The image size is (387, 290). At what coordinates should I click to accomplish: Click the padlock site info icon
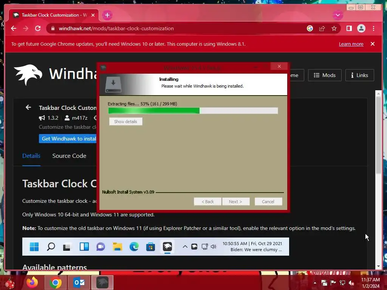pyautogui.click(x=53, y=28)
